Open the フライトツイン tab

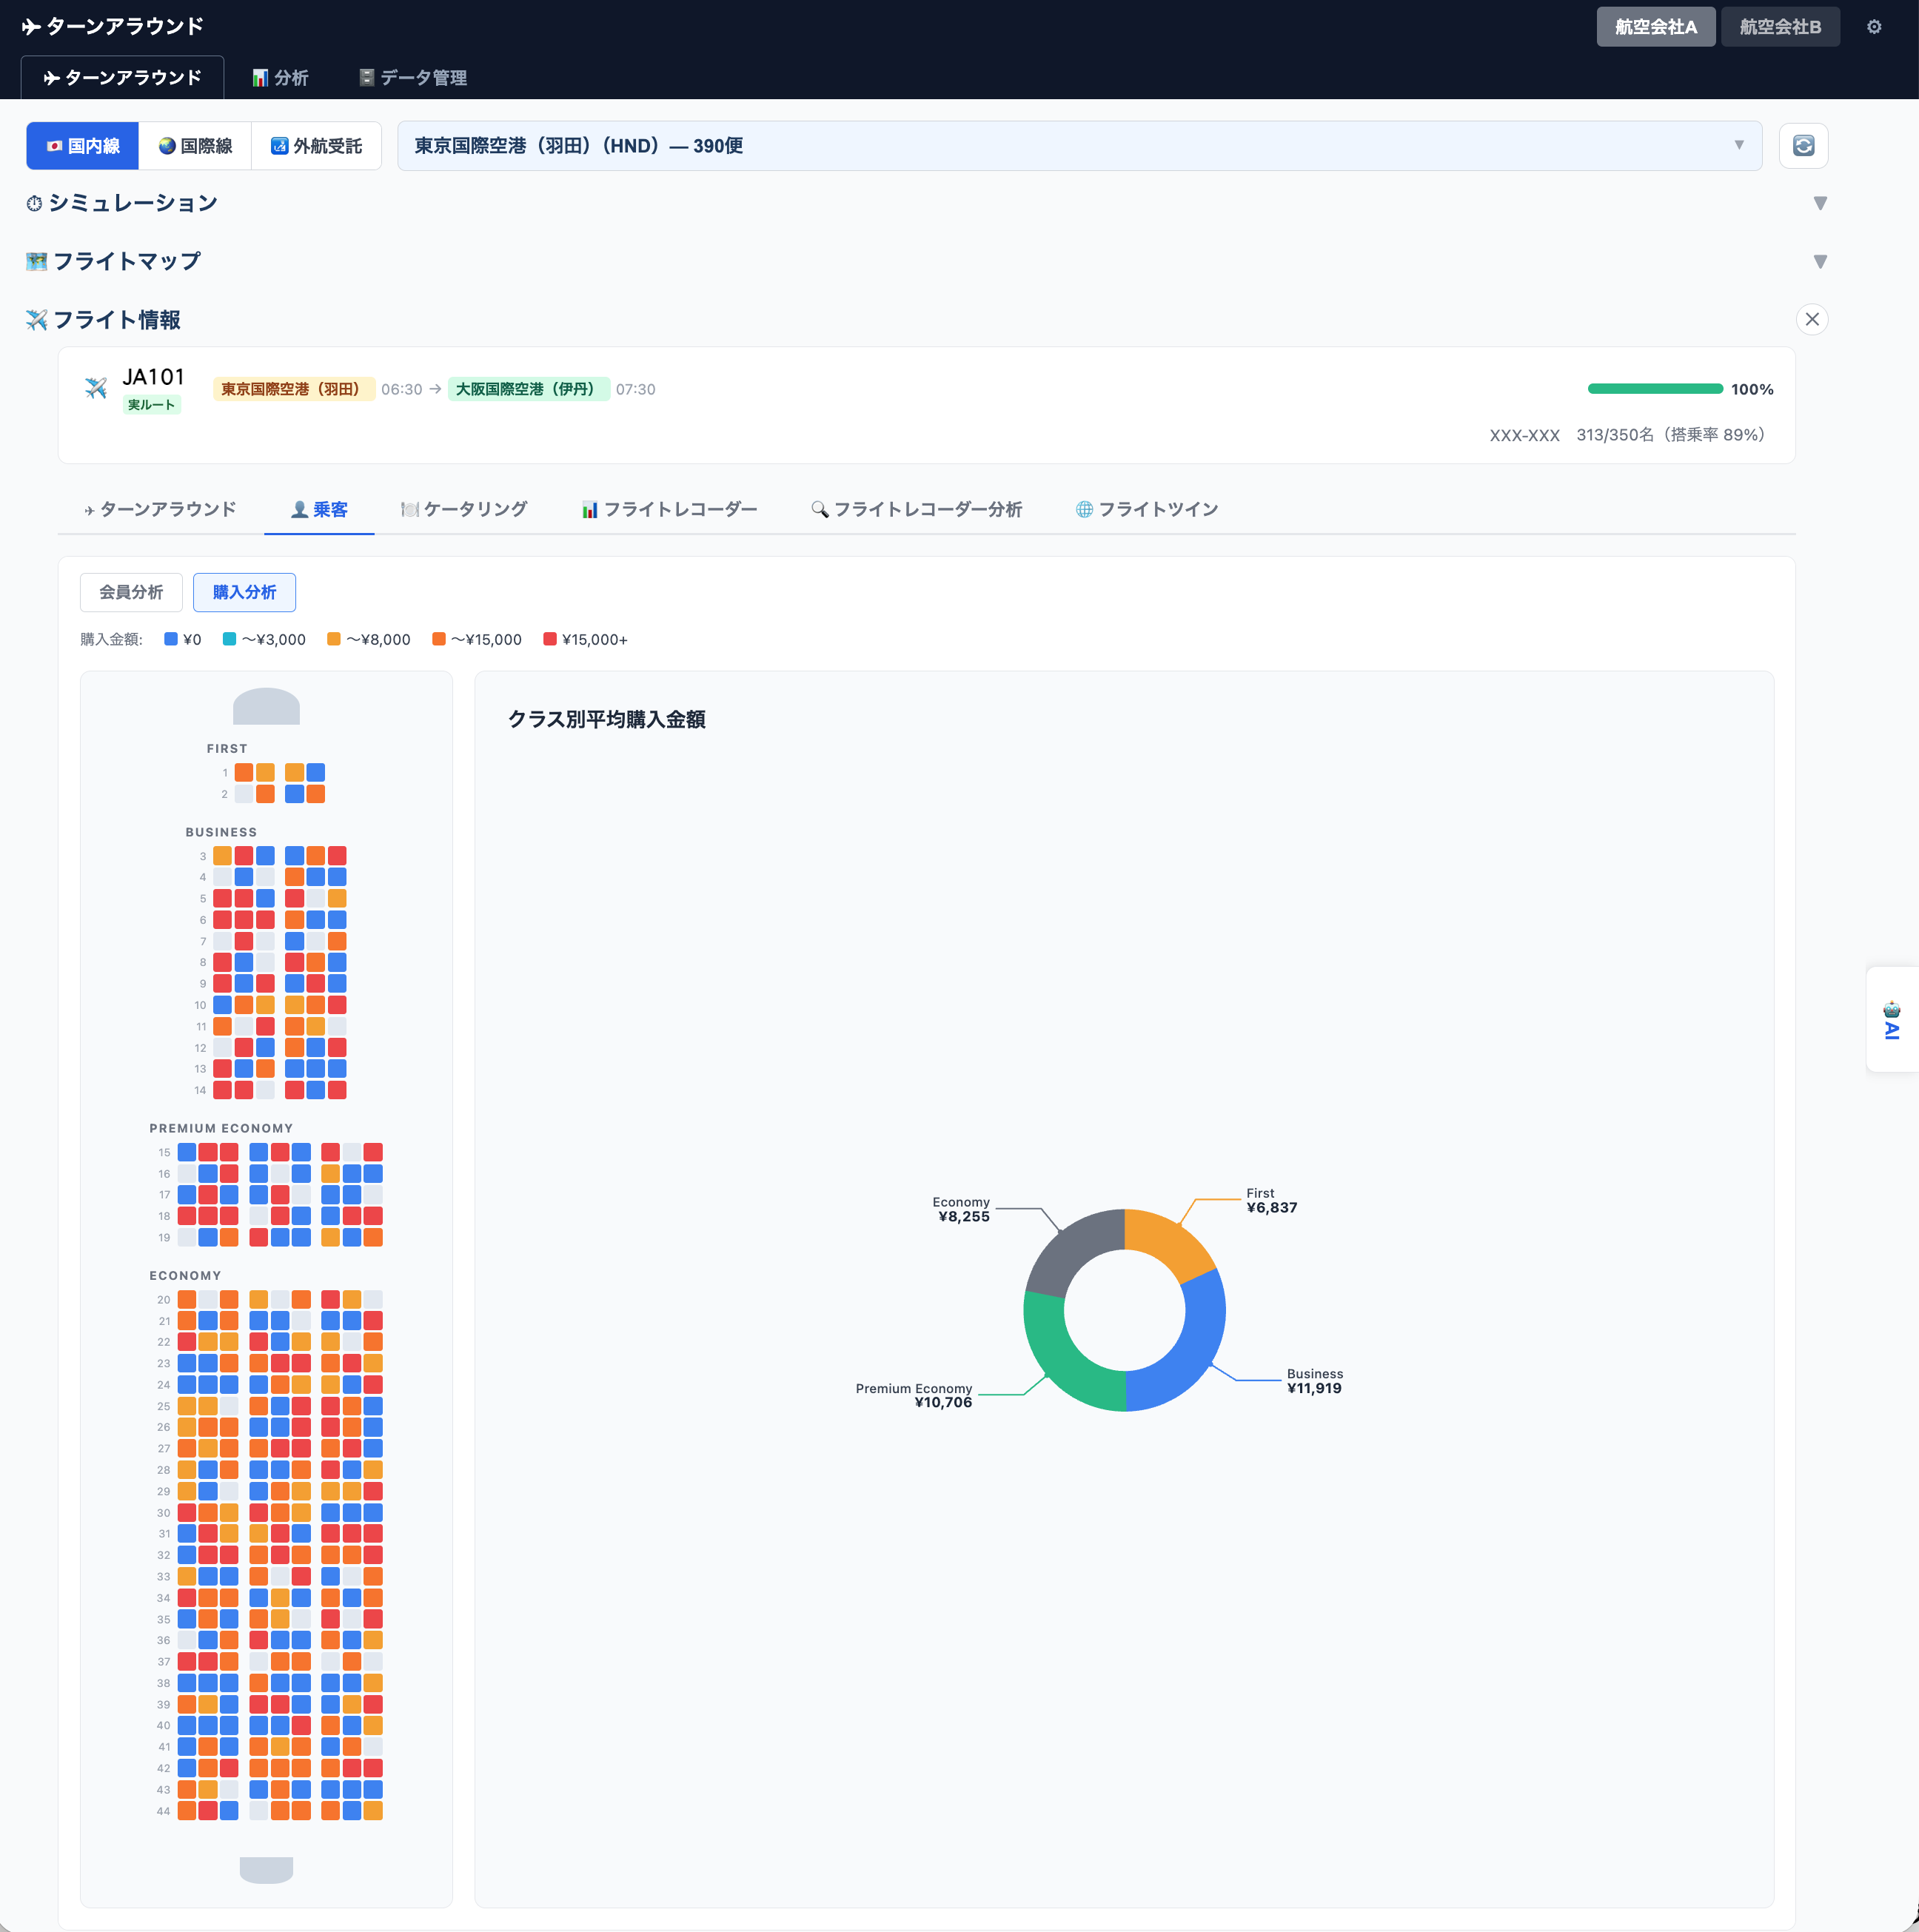pyautogui.click(x=1147, y=510)
